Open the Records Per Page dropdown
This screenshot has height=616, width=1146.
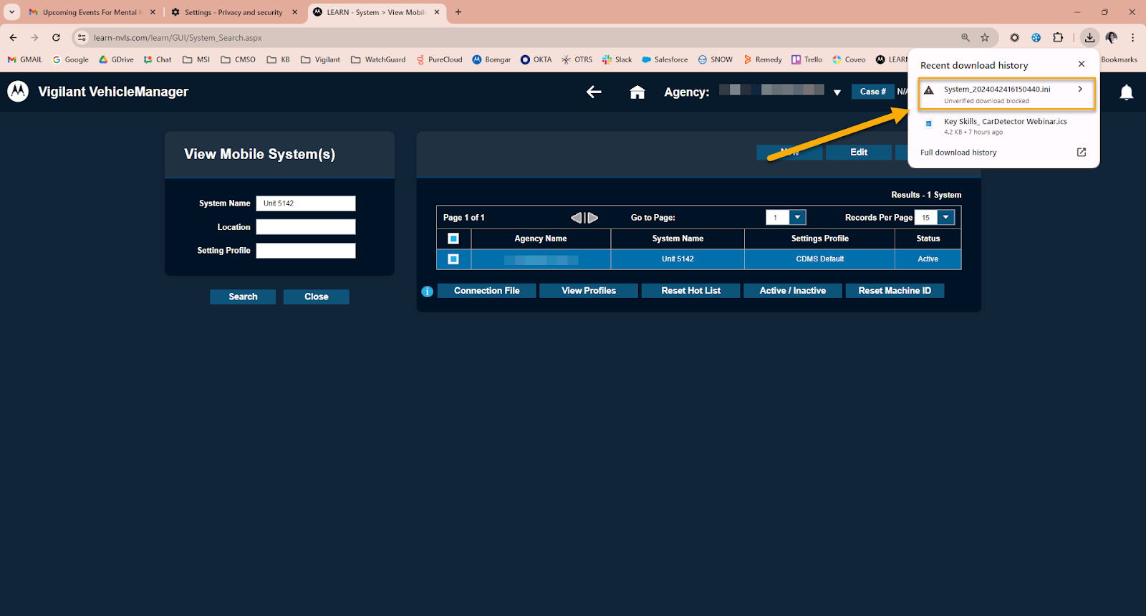pyautogui.click(x=946, y=217)
